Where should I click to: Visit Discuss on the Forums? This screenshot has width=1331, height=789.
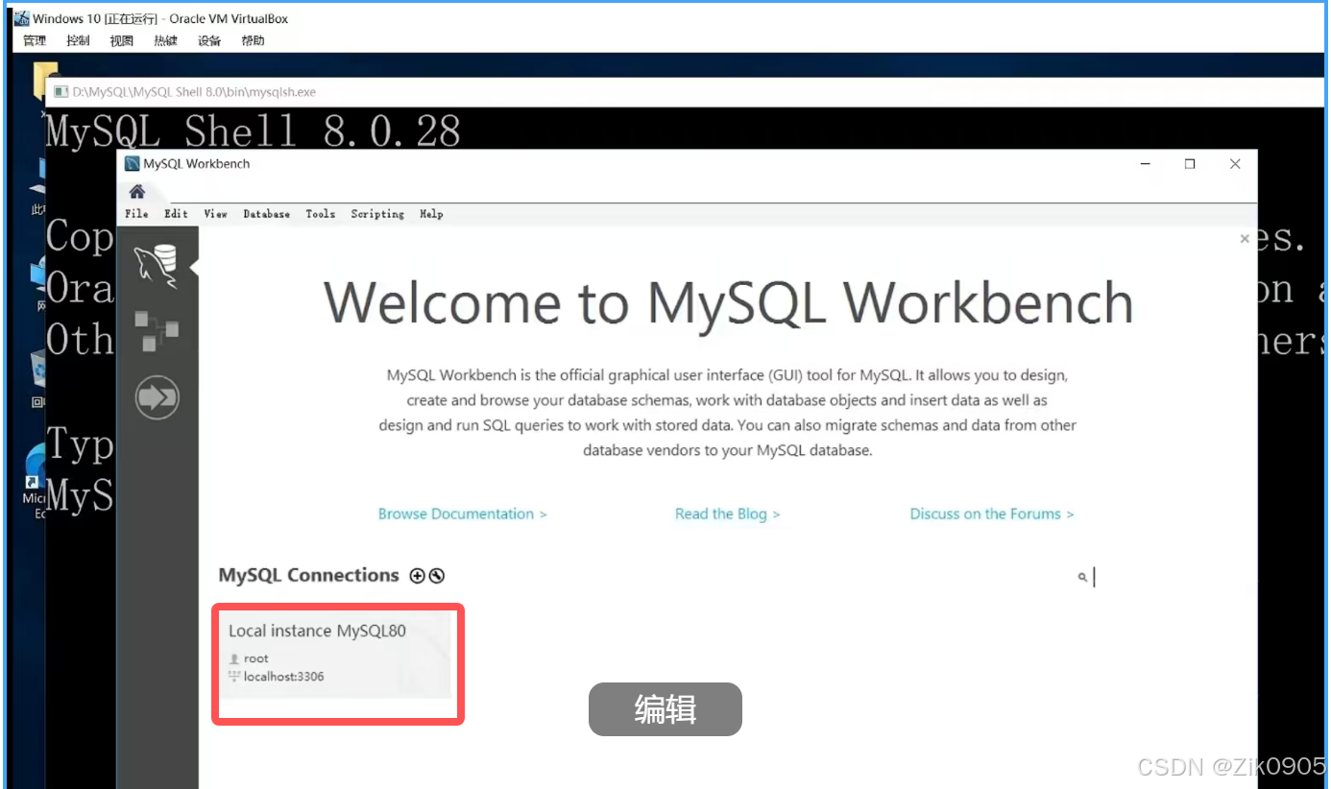point(991,514)
